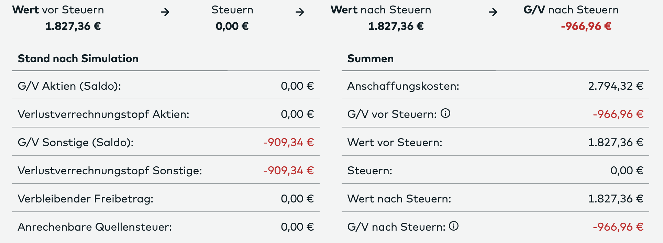Image resolution: width=663 pixels, height=243 pixels.
Task: Click the Steuern row label under Summen
Action: 369,170
